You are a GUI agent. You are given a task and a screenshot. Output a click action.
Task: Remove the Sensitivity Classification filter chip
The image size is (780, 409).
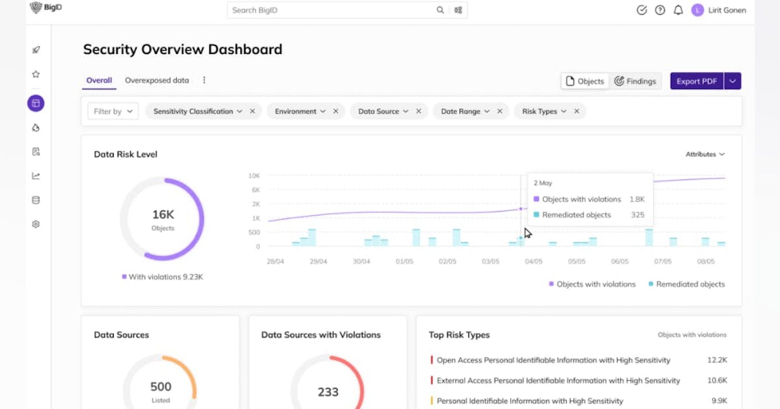click(x=252, y=112)
